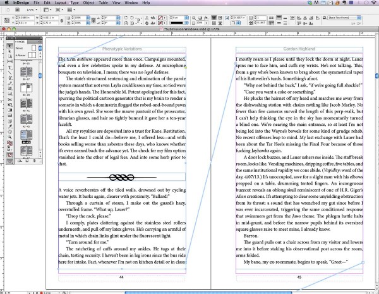The height and width of the screenshot is (294, 379).
Task: Select the Note tool
Action: coord(9,121)
